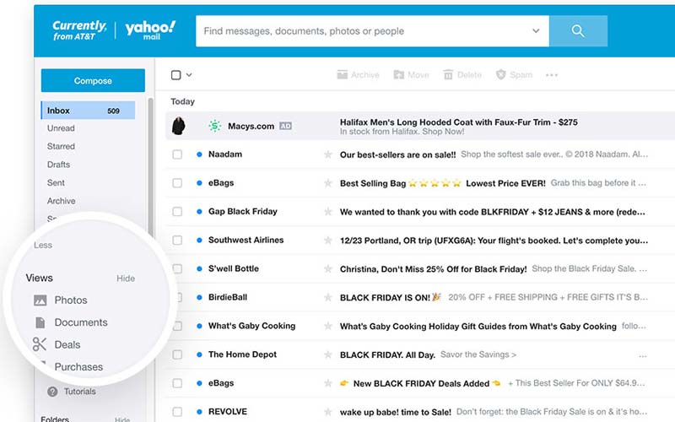Collapse sidebar folders with Less
Image resolution: width=675 pixels, height=422 pixels.
[x=43, y=245]
